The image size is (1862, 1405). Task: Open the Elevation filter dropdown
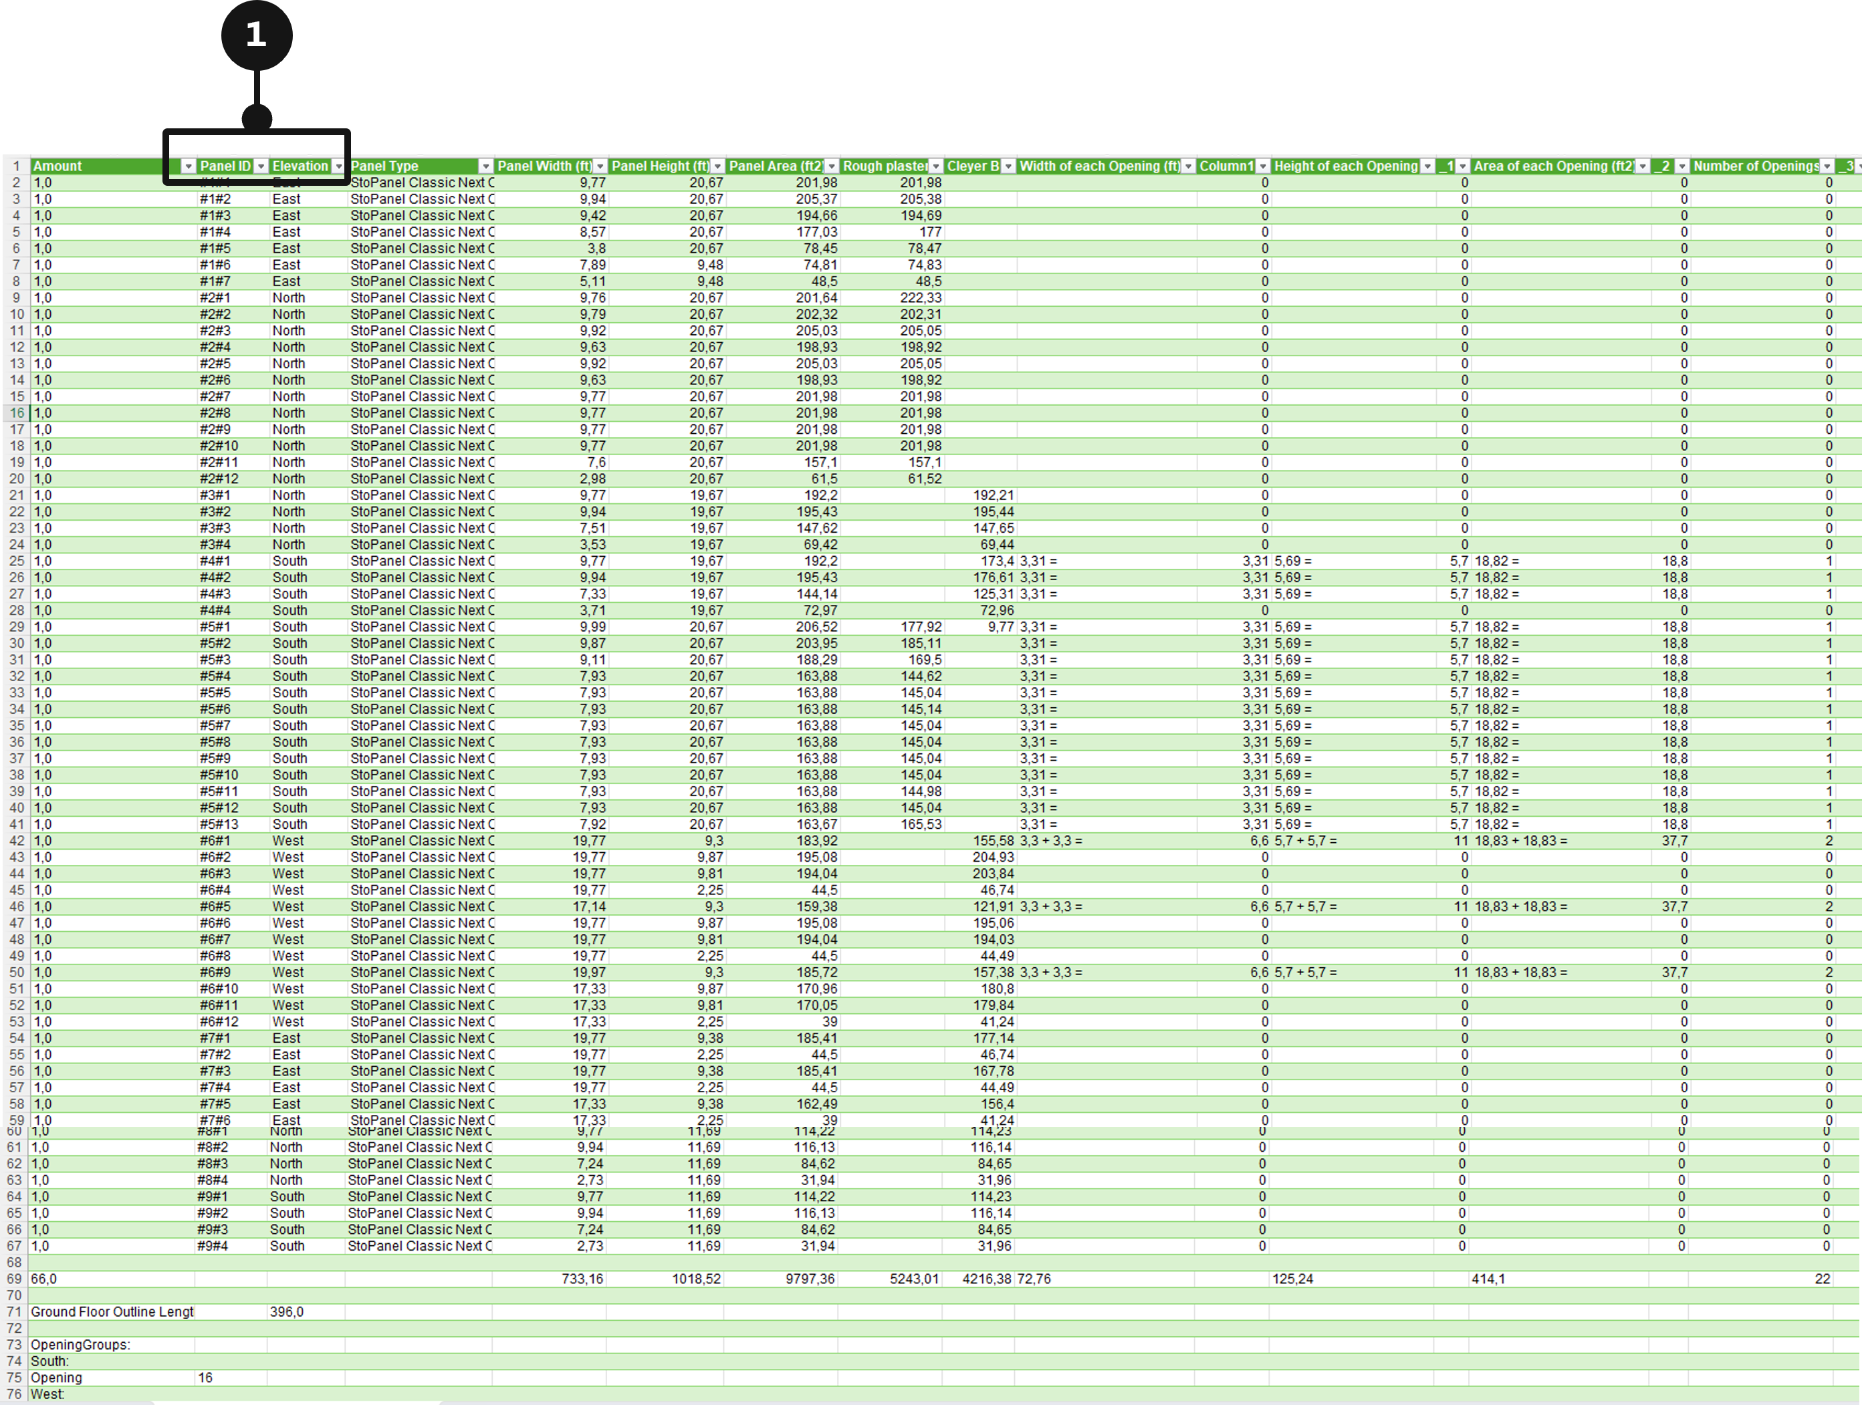coord(338,166)
